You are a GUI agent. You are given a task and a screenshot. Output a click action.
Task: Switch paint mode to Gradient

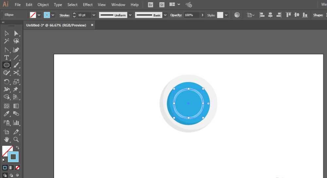(x=11, y=168)
